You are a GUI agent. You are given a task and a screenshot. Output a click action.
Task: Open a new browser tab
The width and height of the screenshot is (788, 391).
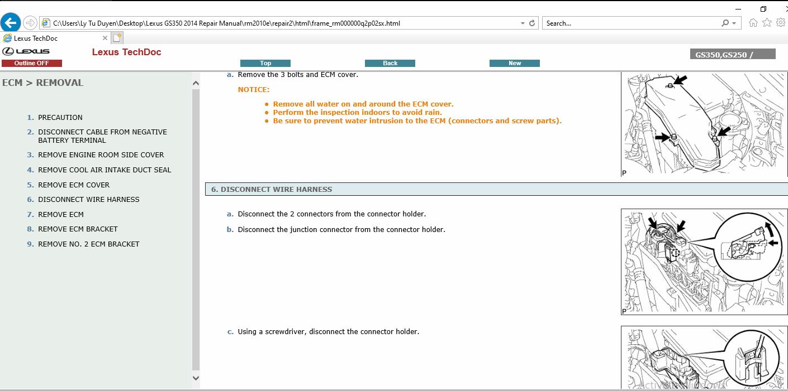[117, 38]
